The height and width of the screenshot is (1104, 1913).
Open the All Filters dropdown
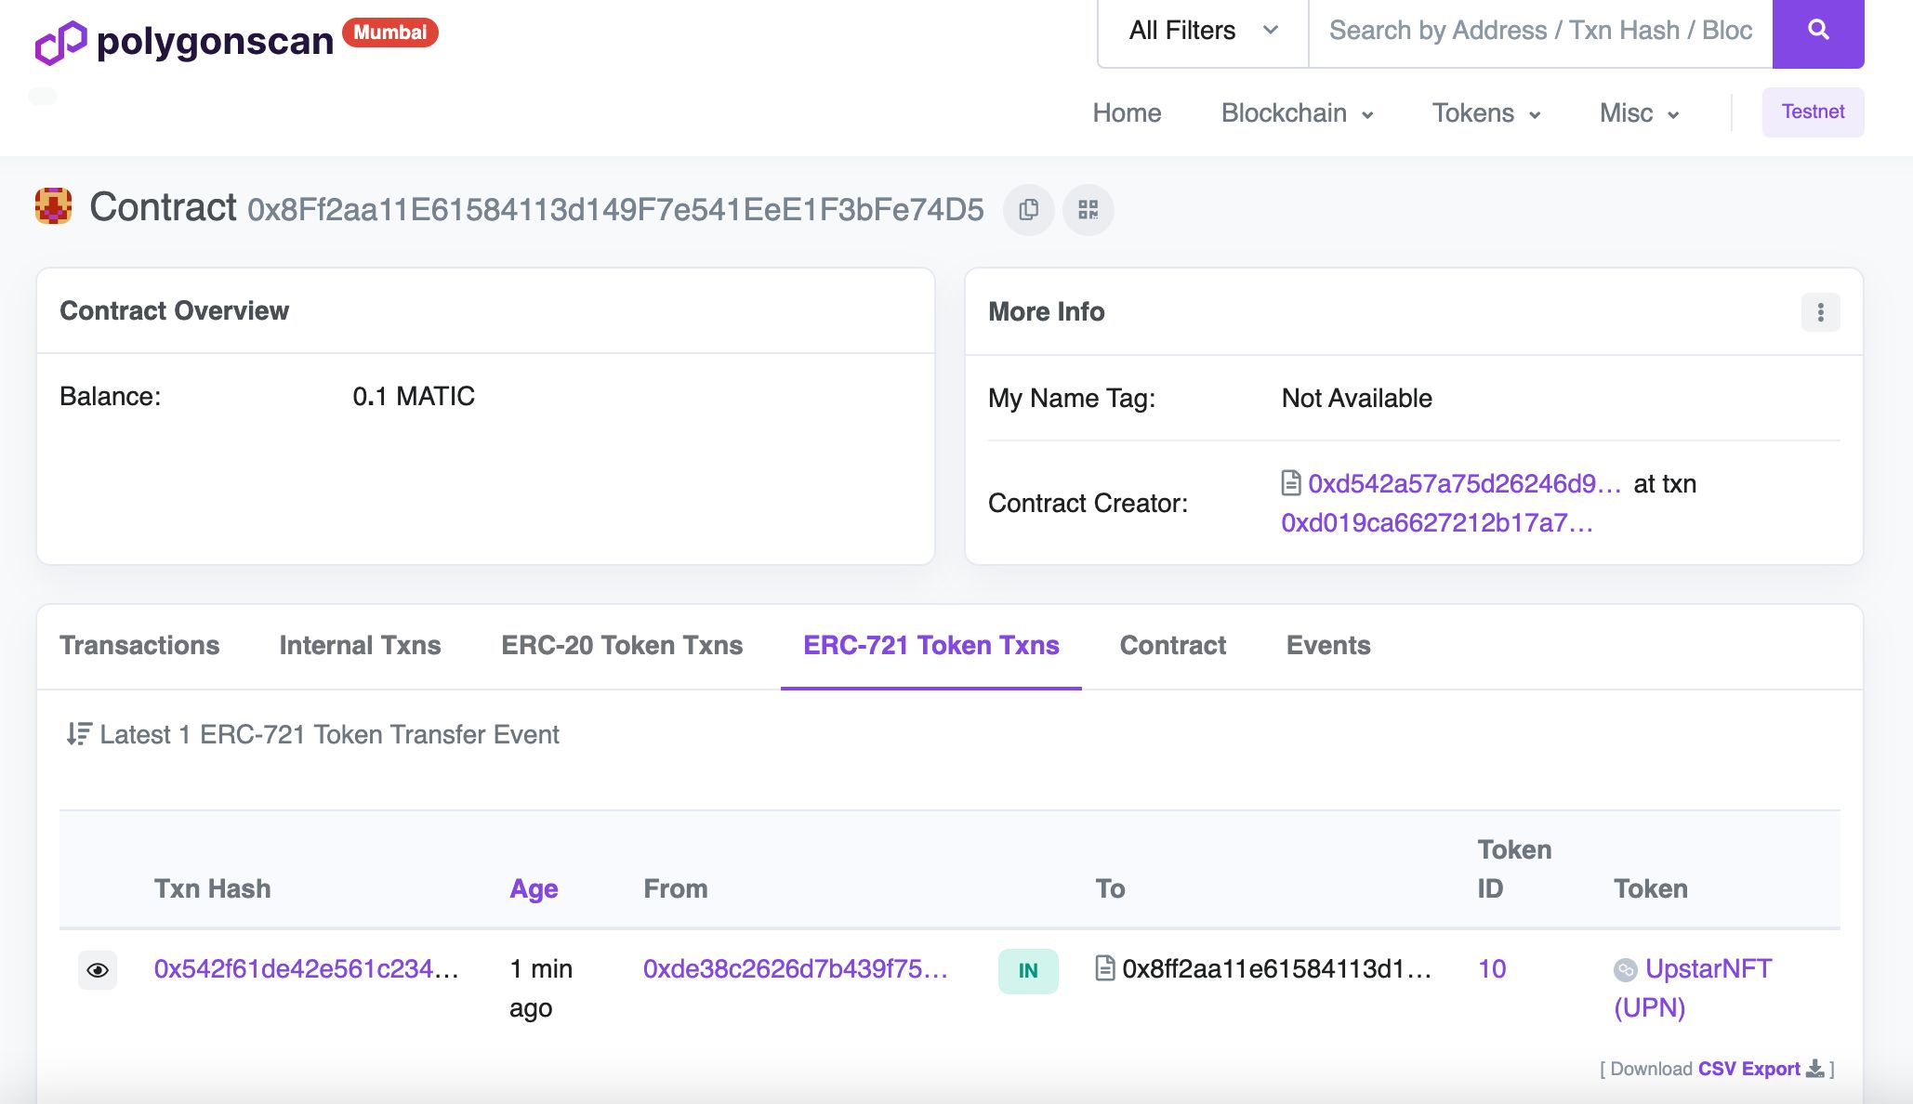click(1203, 32)
